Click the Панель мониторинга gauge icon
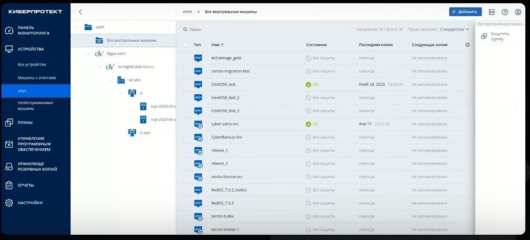This screenshot has width=530, height=240. 9,31
